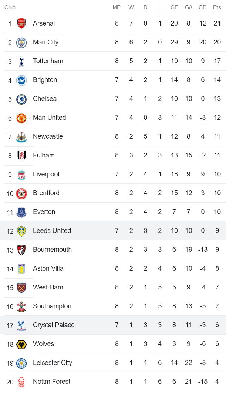The height and width of the screenshot is (393, 226).
Task: Click the Wolves club logo
Action: [21, 344]
